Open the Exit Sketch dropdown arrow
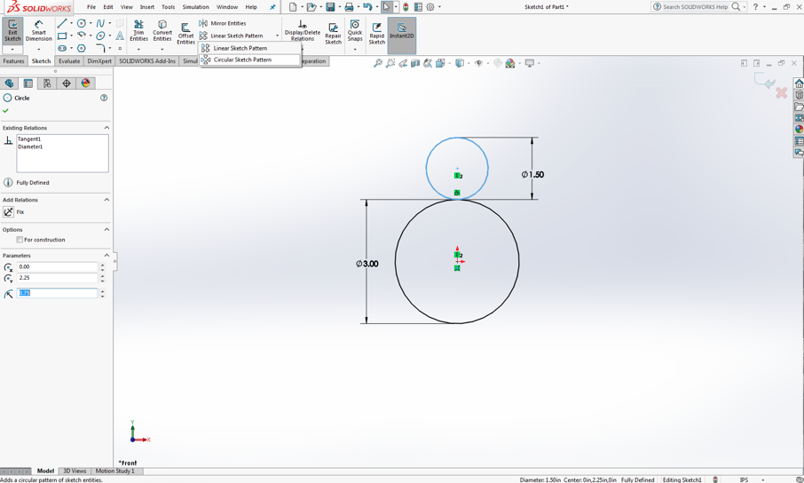 pos(12,49)
